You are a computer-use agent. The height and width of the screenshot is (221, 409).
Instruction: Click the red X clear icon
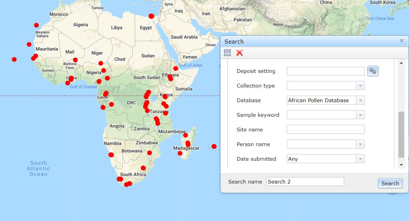240,52
